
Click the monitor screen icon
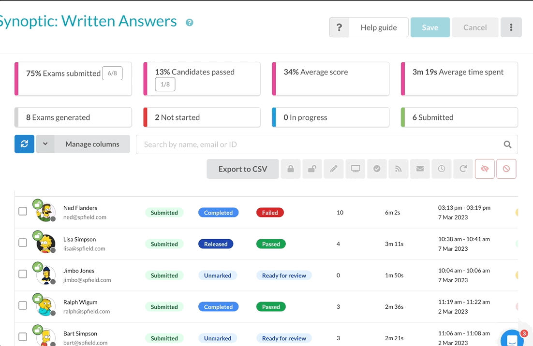pyautogui.click(x=355, y=169)
